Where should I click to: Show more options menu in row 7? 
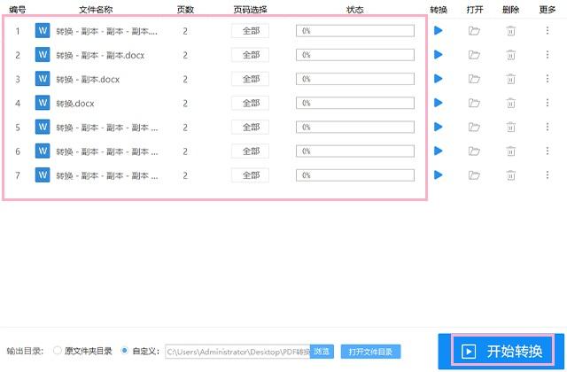click(x=548, y=175)
